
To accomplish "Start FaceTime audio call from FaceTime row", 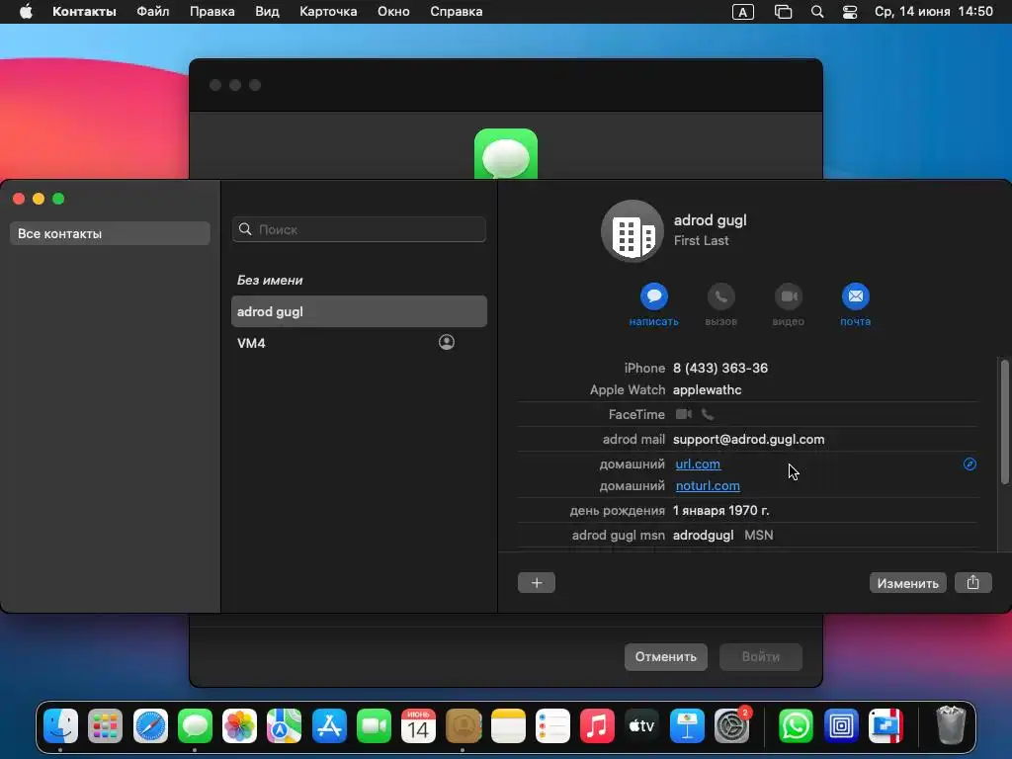I will [708, 414].
